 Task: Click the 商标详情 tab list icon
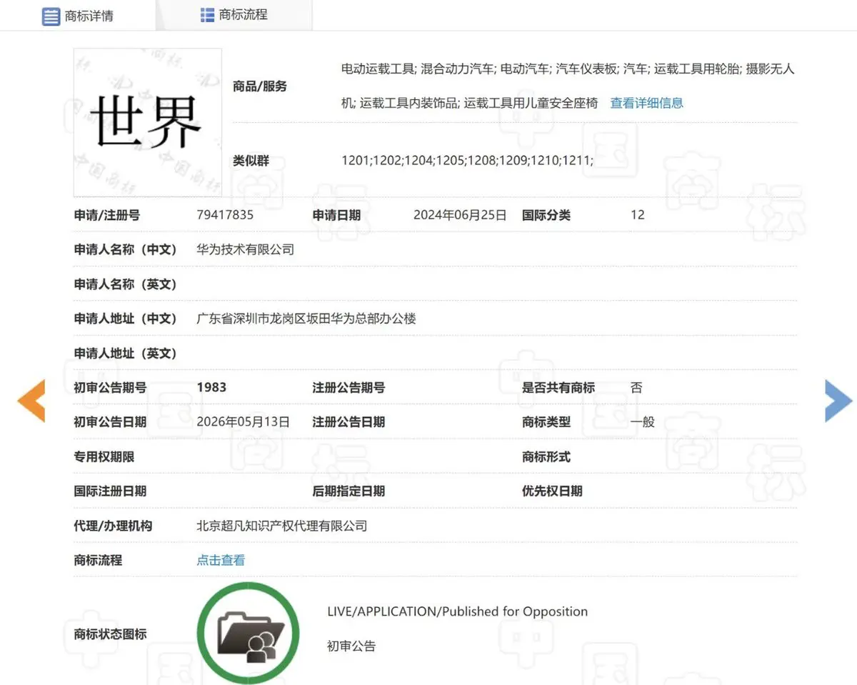pyautogui.click(x=51, y=16)
